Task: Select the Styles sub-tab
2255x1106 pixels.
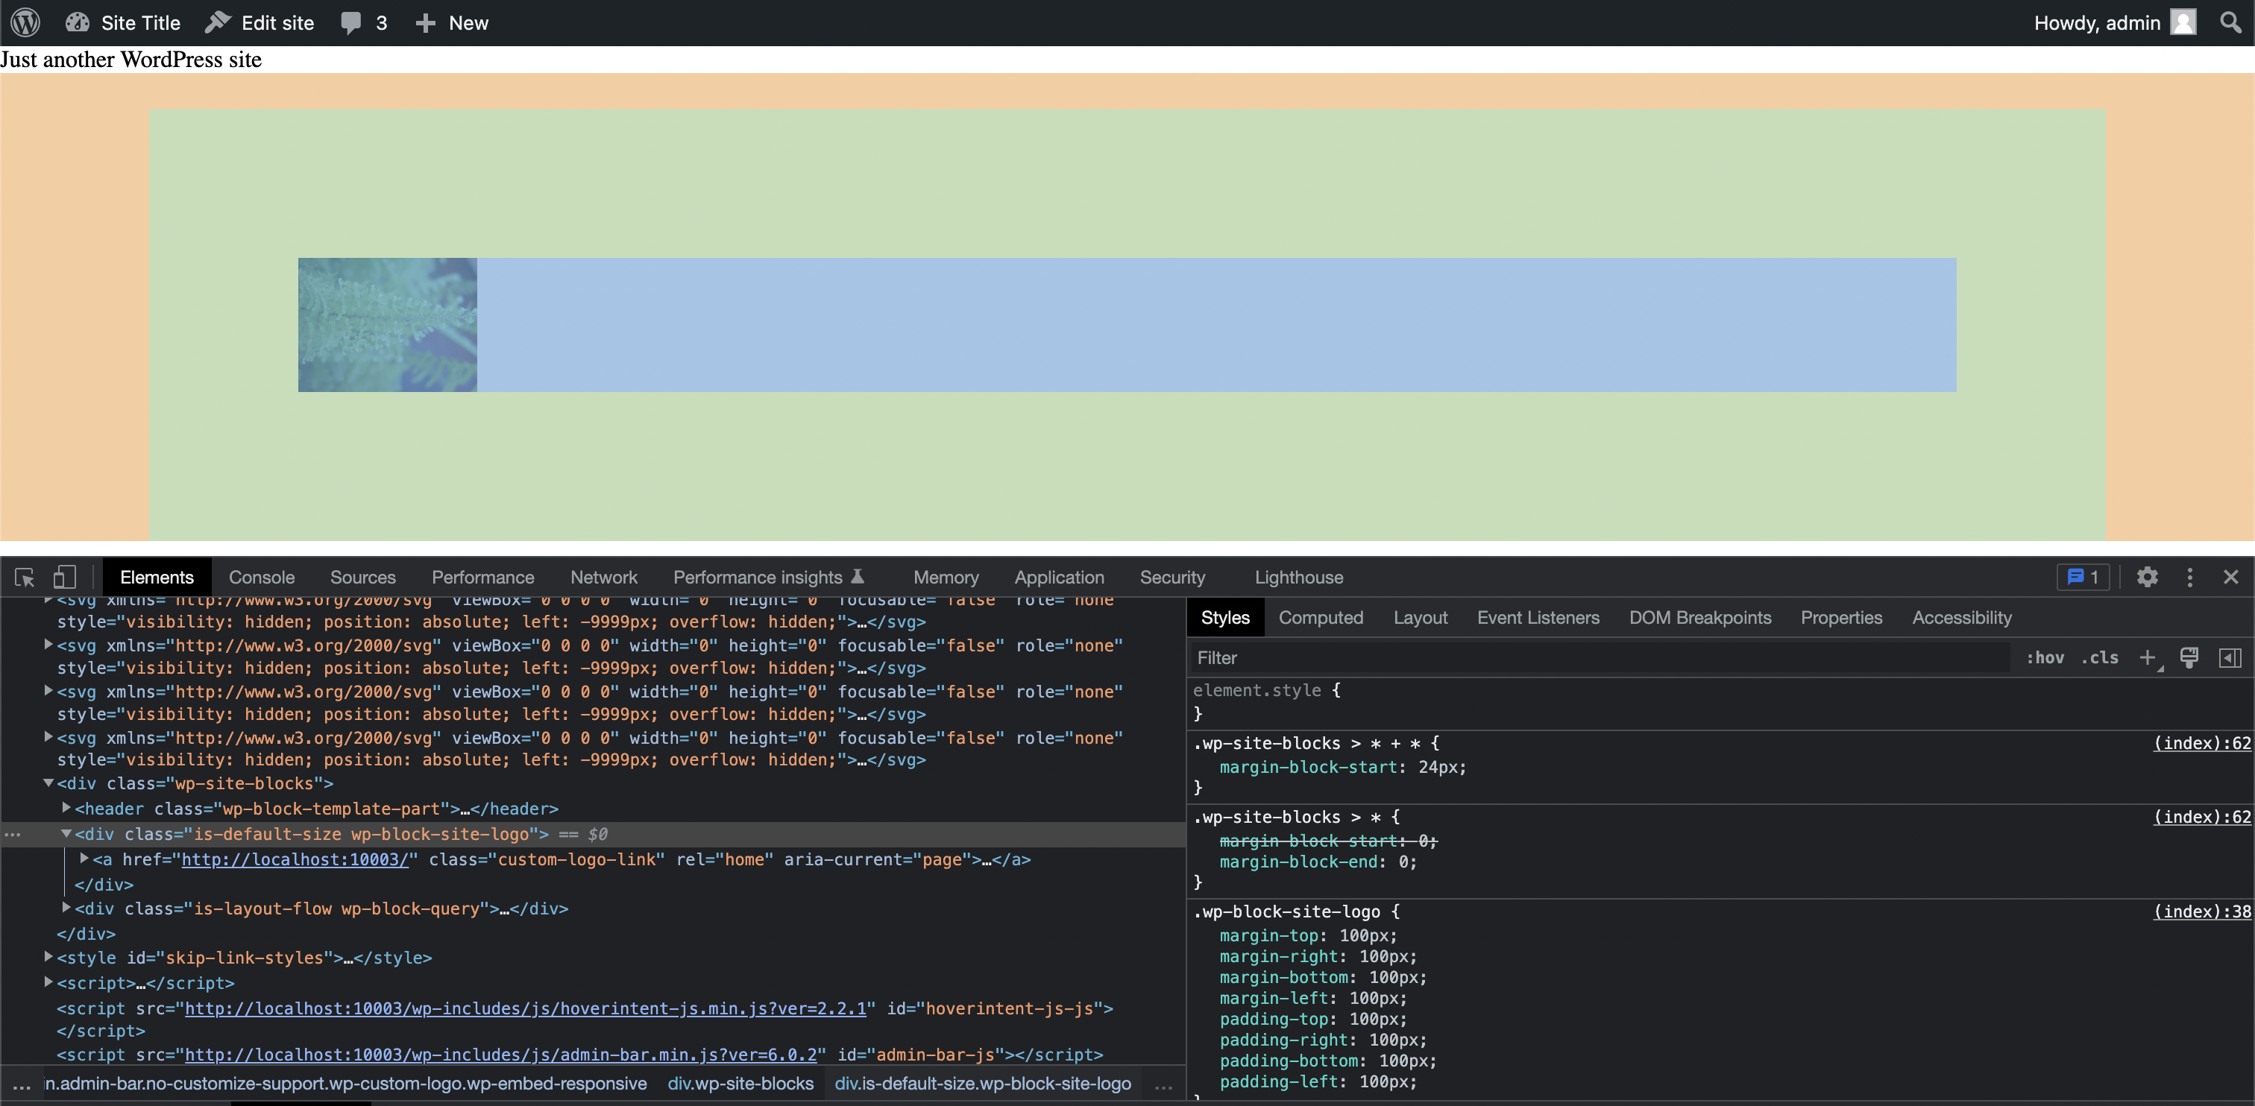Action: tap(1224, 618)
